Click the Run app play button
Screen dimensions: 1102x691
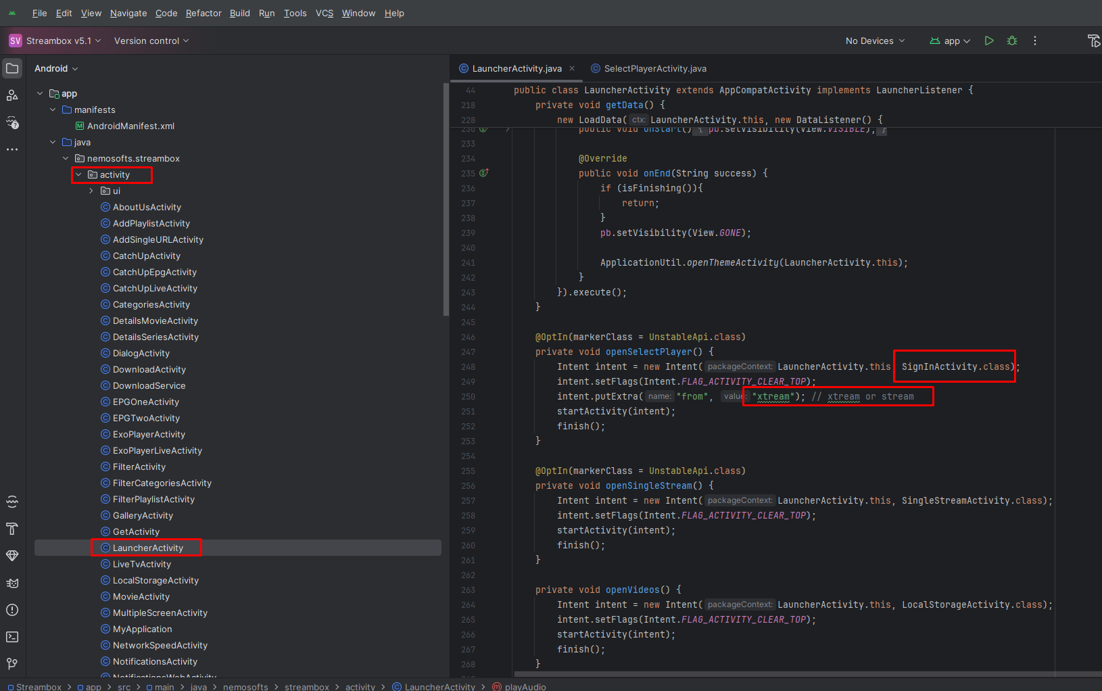click(989, 41)
